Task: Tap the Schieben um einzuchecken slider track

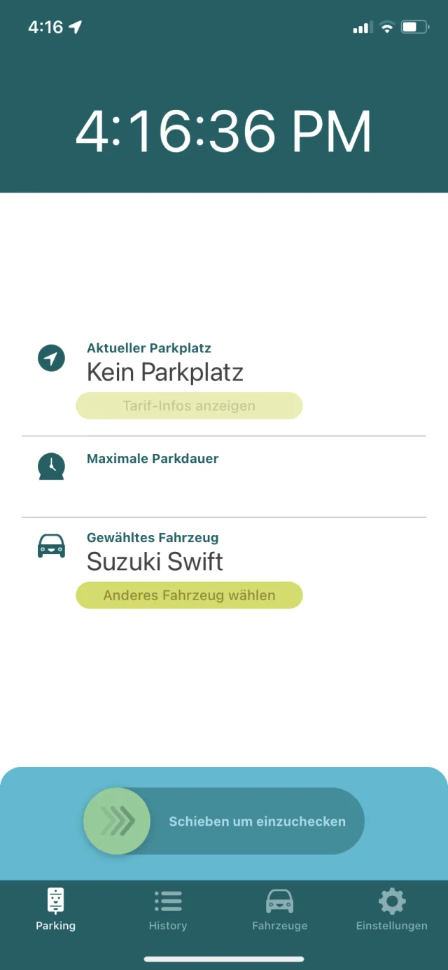Action: [x=257, y=822]
